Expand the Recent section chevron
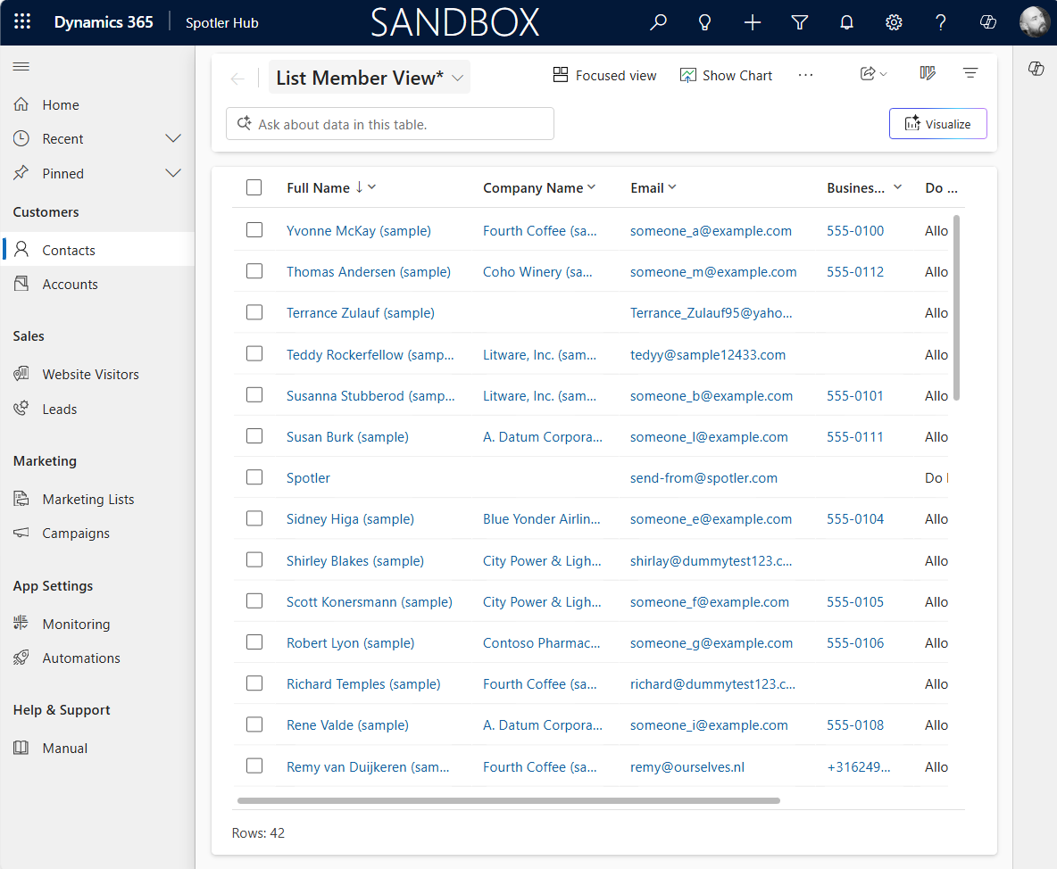Screen dimensions: 1057x869 click(x=173, y=138)
